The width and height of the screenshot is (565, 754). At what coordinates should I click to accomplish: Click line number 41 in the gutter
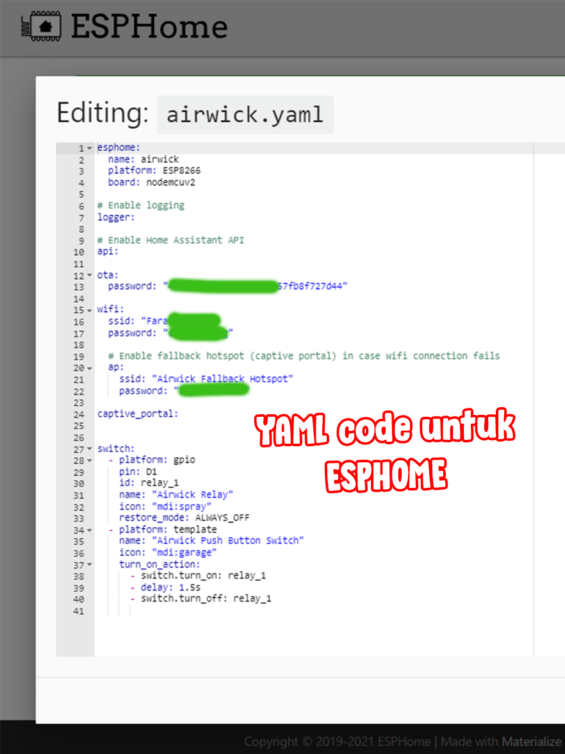tap(79, 611)
